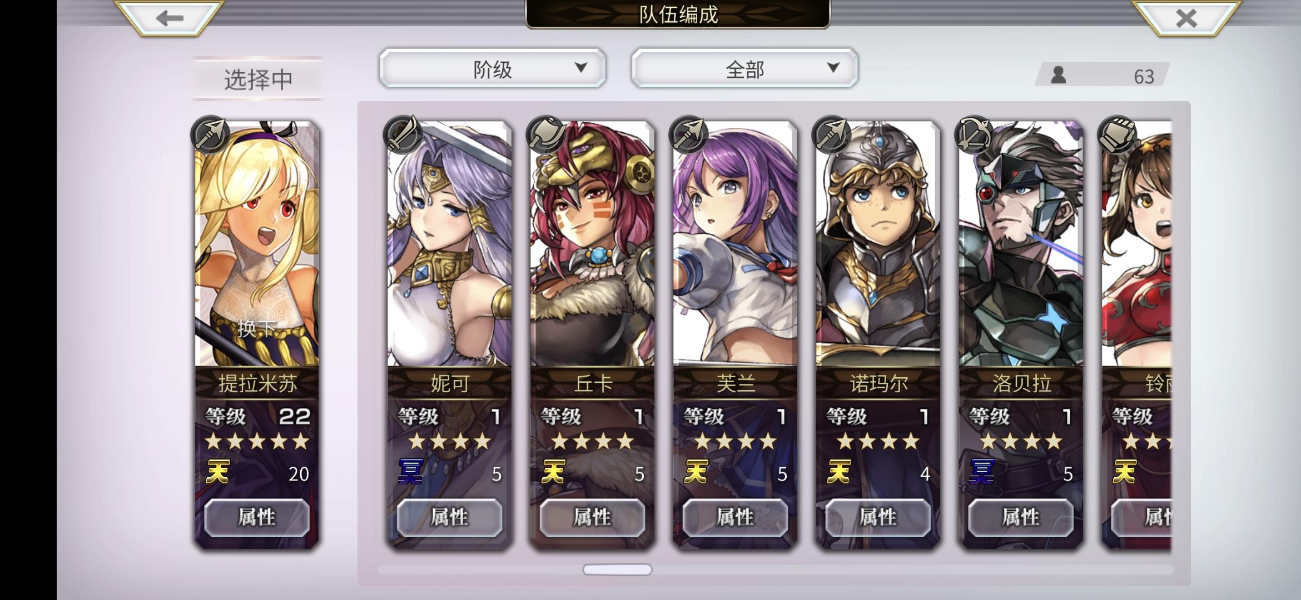This screenshot has height=600, width=1301.
Task: View 丘卡's 属性 button
Action: [x=592, y=517]
